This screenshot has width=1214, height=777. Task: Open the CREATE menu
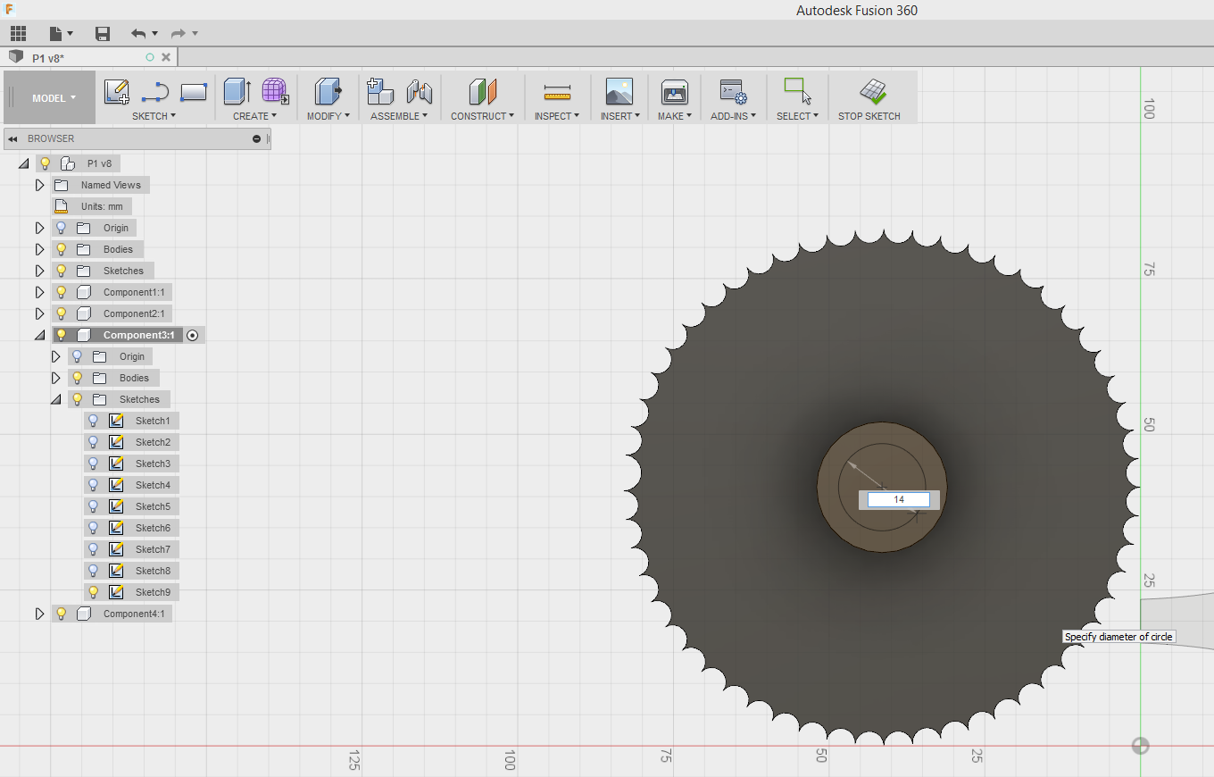[x=254, y=116]
